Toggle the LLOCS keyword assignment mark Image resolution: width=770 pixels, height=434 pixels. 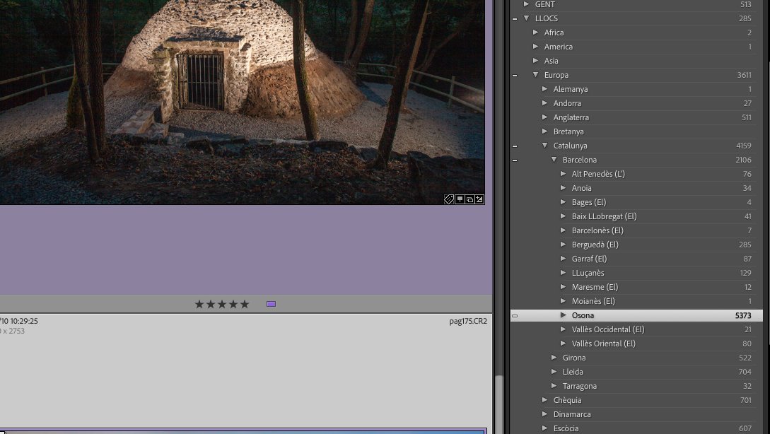[x=515, y=19]
